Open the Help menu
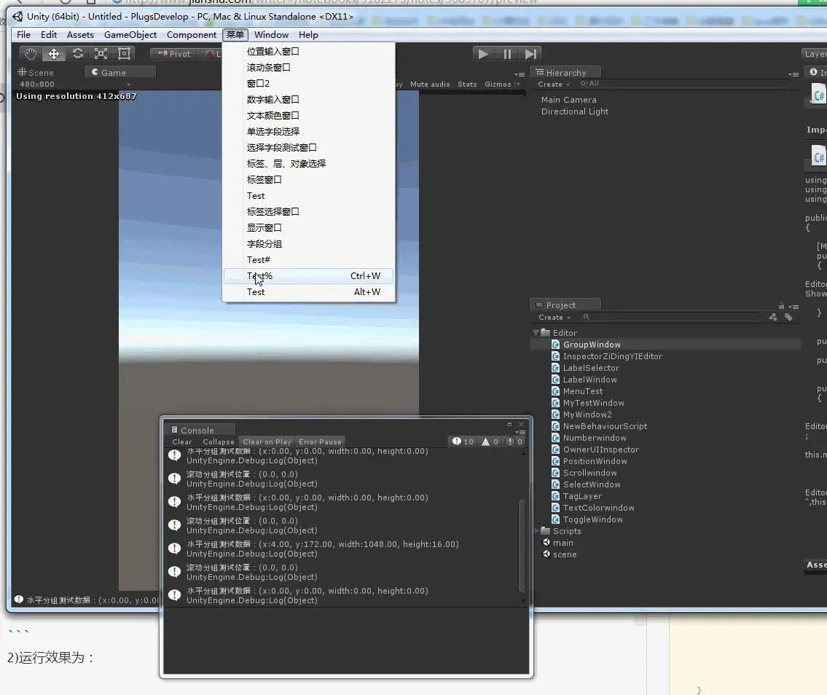 point(308,35)
